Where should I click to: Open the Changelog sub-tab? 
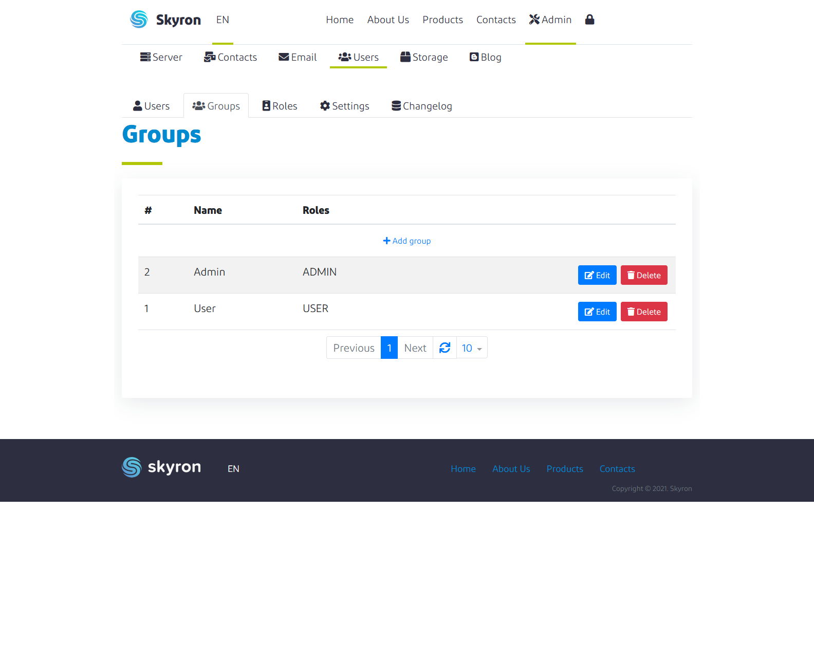point(421,106)
